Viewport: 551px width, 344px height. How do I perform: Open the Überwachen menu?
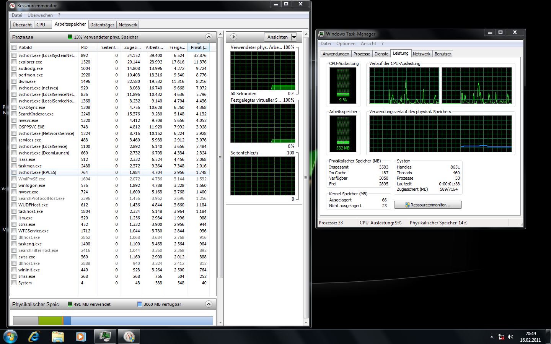(40, 15)
